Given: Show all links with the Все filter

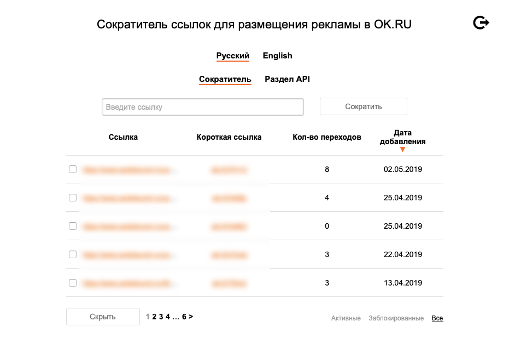Looking at the screenshot, I should click(437, 318).
